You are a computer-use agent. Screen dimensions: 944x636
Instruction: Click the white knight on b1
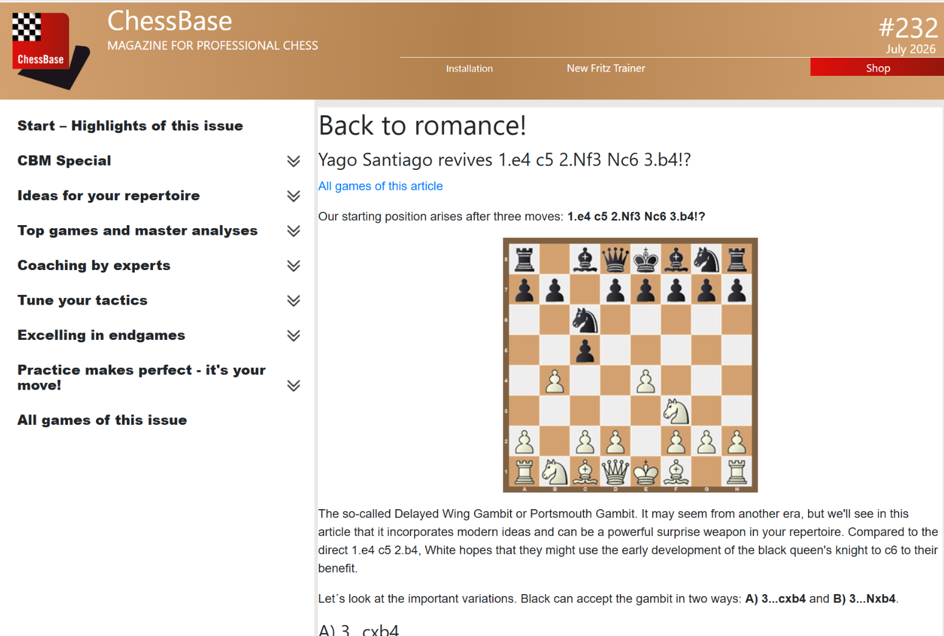click(x=555, y=472)
